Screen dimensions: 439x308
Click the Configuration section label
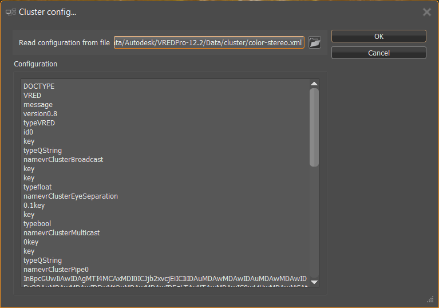(x=35, y=64)
